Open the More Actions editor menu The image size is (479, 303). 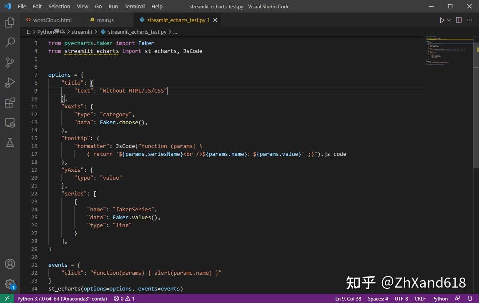click(x=469, y=20)
